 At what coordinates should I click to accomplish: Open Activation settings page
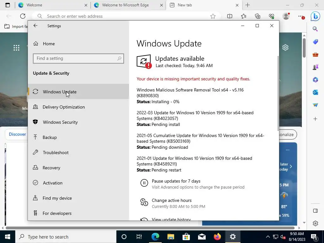78,183
